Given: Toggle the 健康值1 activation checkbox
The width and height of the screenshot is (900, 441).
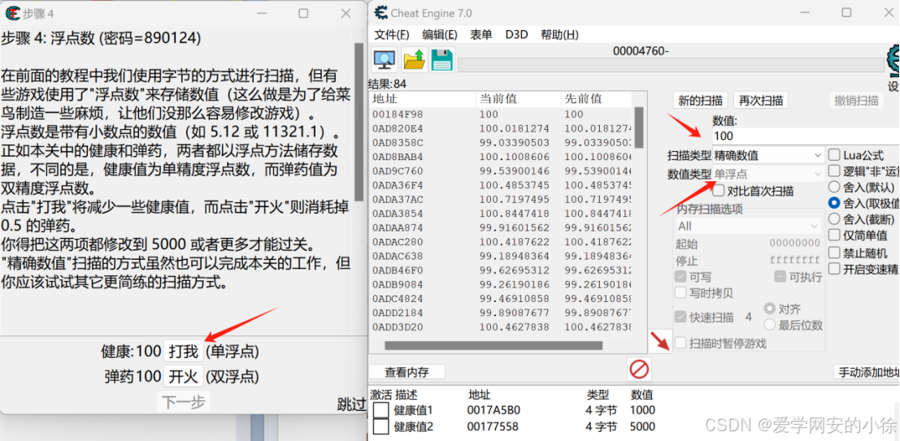Looking at the screenshot, I should tap(380, 411).
